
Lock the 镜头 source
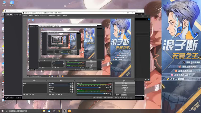click(x=73, y=85)
